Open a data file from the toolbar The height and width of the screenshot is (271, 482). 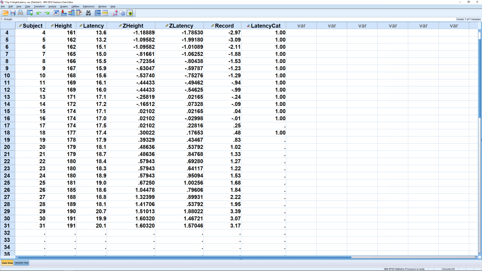[5, 13]
